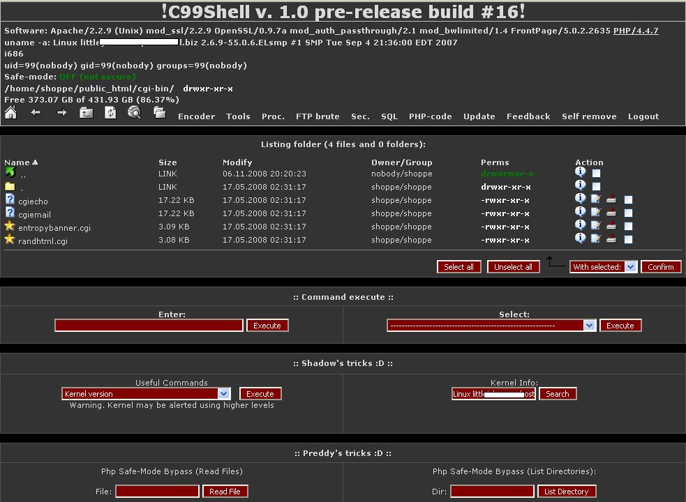Edit cgiecho with the pencil icon
This screenshot has height=502, width=686.
click(x=596, y=199)
